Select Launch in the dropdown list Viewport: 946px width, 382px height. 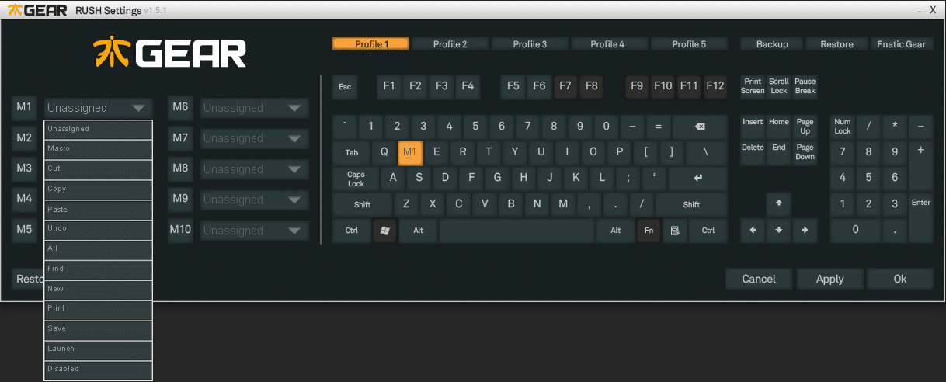pyautogui.click(x=98, y=349)
